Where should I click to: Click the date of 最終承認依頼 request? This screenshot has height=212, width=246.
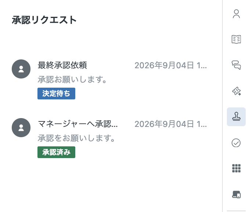click(x=171, y=65)
